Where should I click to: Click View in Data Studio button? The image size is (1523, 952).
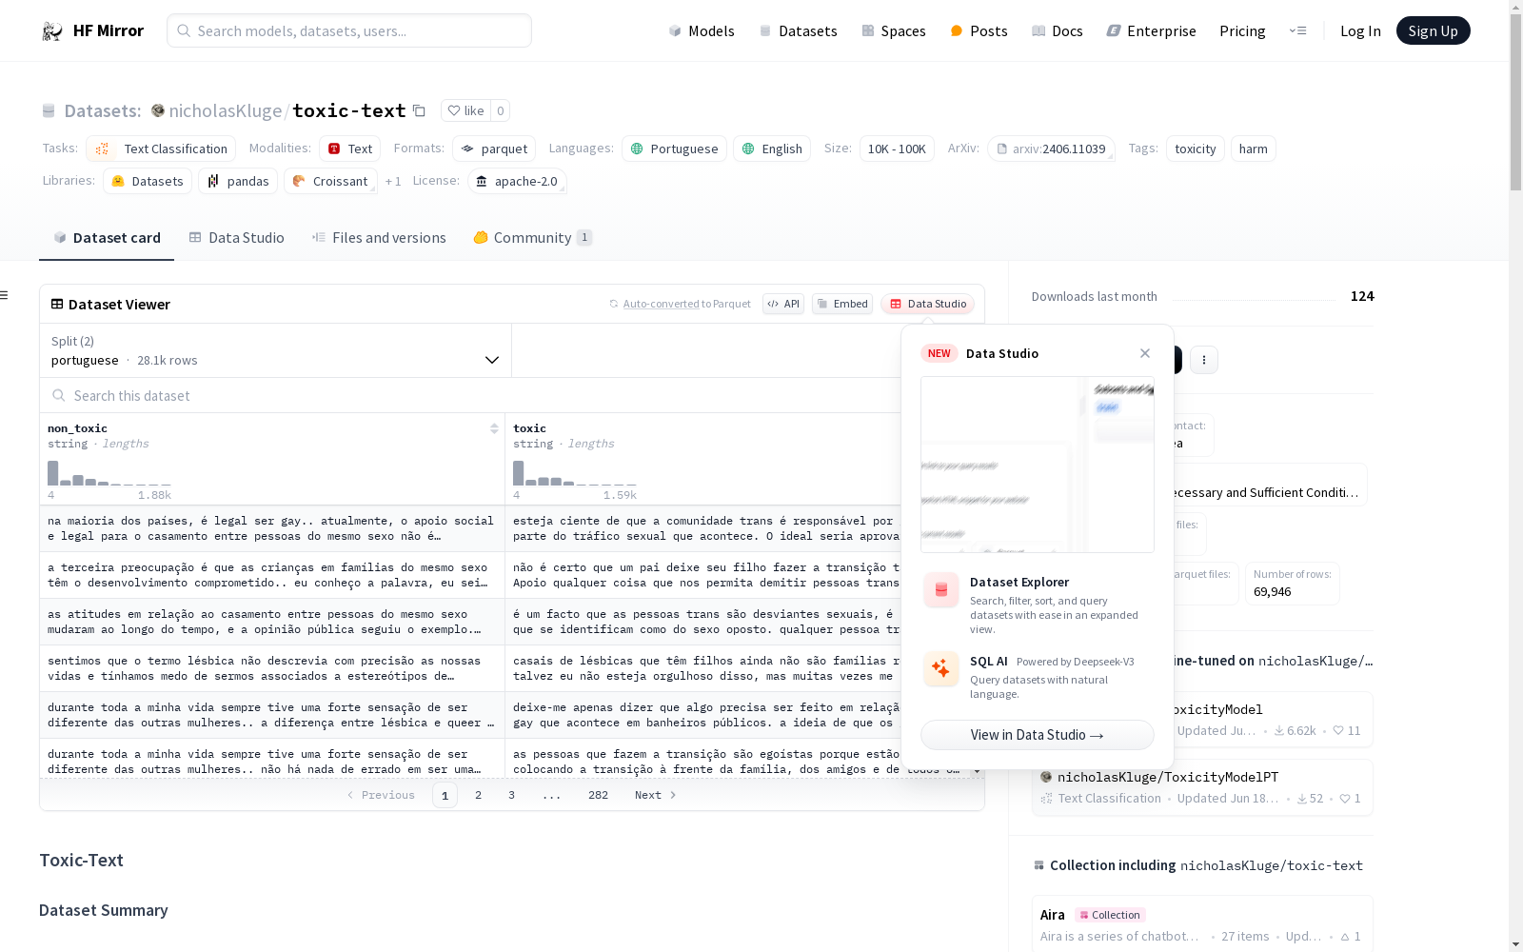point(1038,735)
